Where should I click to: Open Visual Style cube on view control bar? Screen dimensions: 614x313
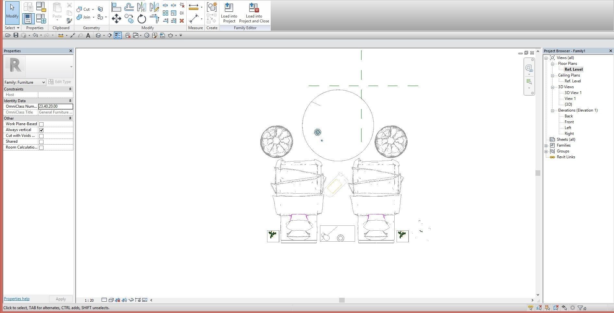click(x=111, y=300)
